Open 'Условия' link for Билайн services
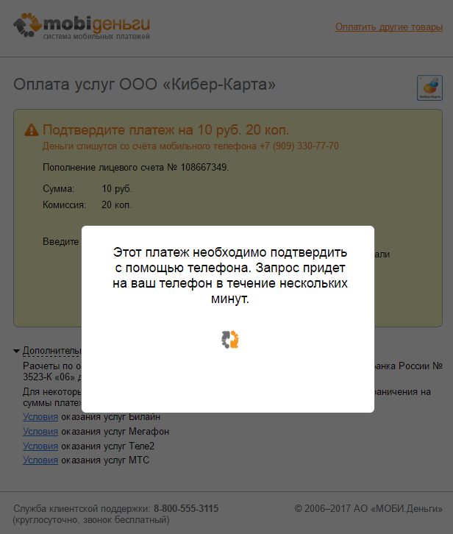 40,417
